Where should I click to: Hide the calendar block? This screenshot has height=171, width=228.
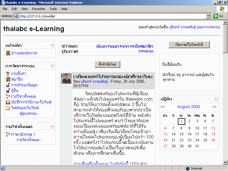pyautogui.click(x=216, y=99)
